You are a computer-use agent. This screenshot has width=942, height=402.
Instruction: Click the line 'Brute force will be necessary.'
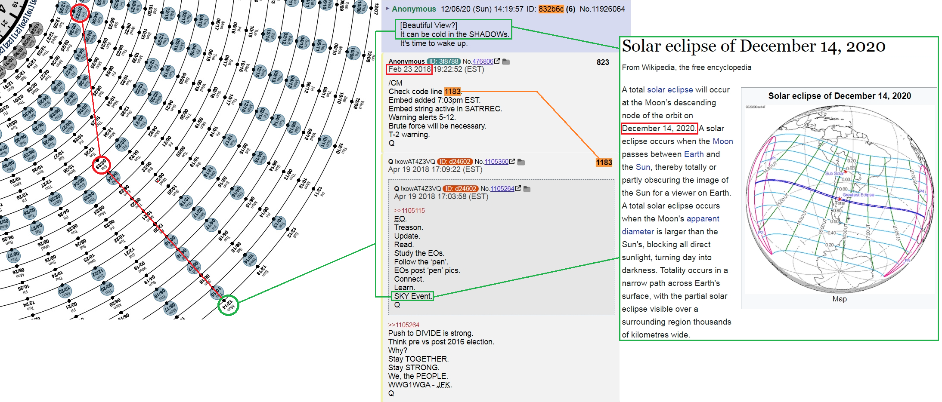point(437,126)
